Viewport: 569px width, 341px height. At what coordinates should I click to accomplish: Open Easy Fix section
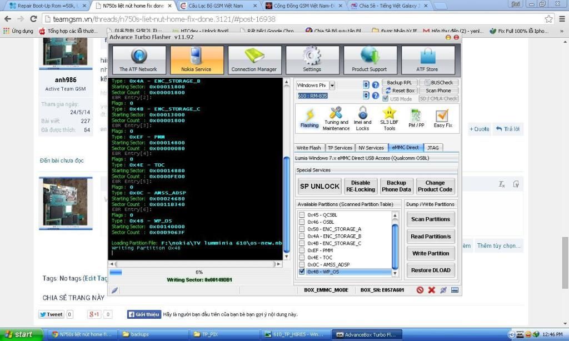tap(443, 119)
